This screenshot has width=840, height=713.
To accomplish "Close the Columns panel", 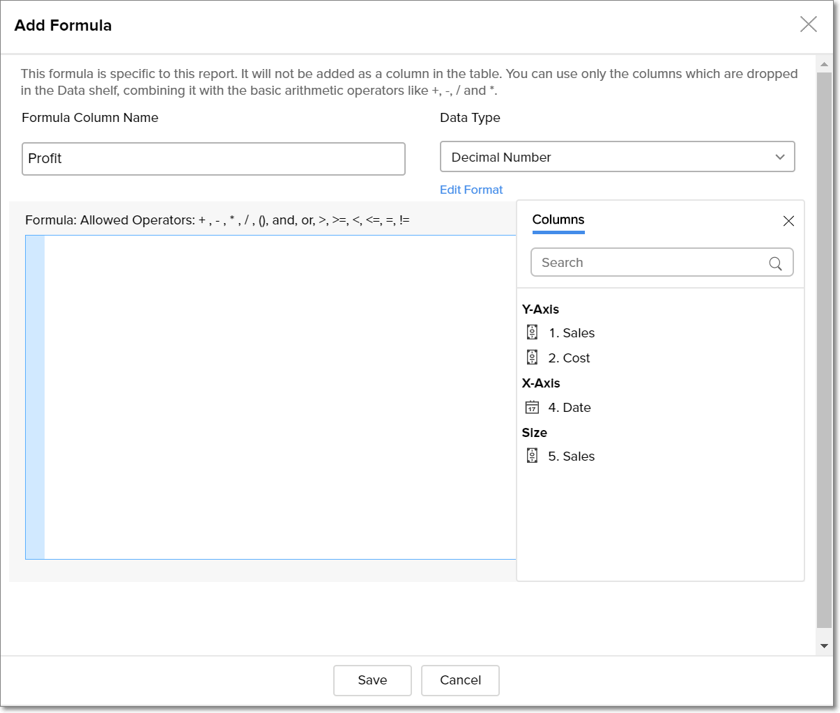I will click(788, 221).
